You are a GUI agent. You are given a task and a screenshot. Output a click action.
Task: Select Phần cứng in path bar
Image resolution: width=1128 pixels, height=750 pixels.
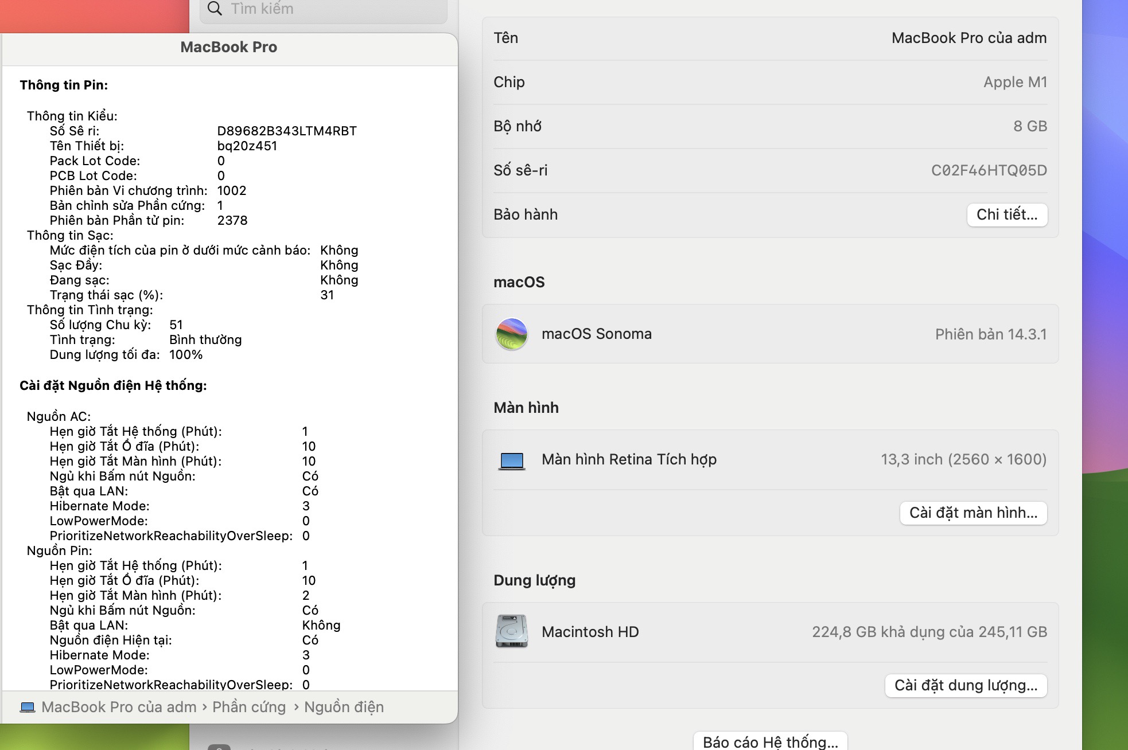[x=249, y=707]
